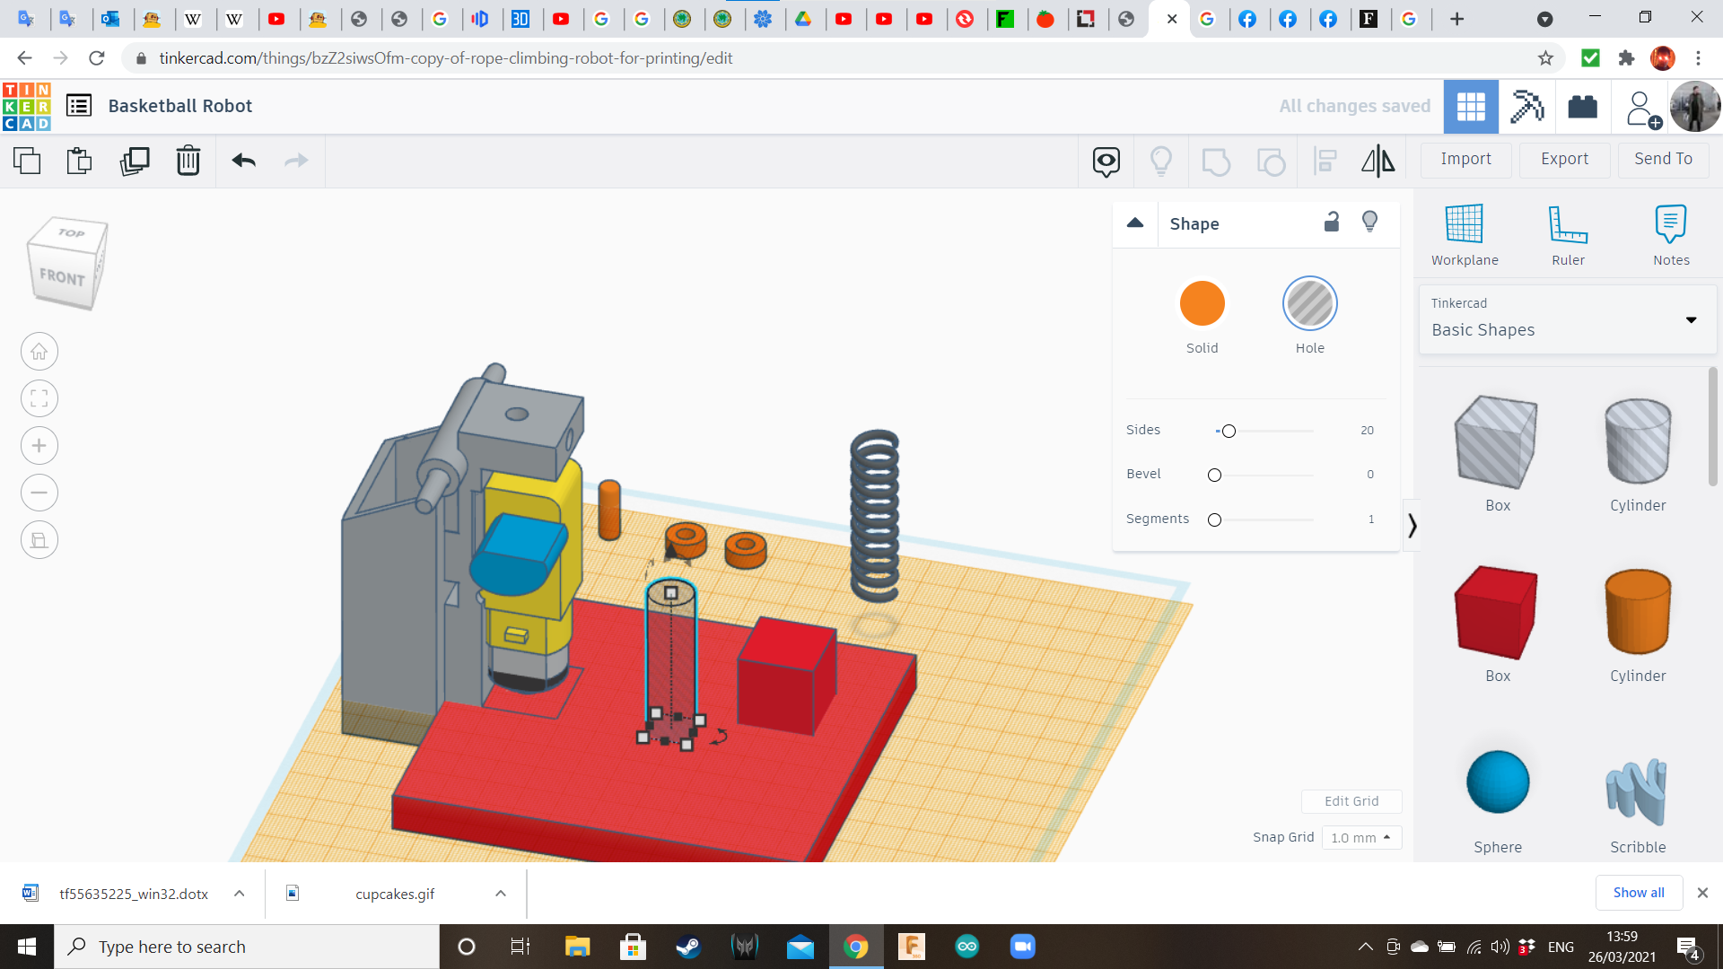Duplicate the selected shape
This screenshot has height=969, width=1723.
134,161
